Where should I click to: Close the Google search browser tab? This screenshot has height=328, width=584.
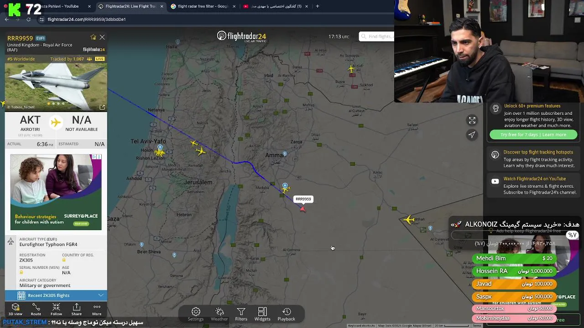tap(234, 6)
